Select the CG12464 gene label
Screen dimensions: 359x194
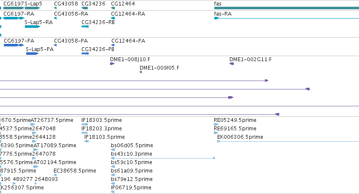point(123,4)
